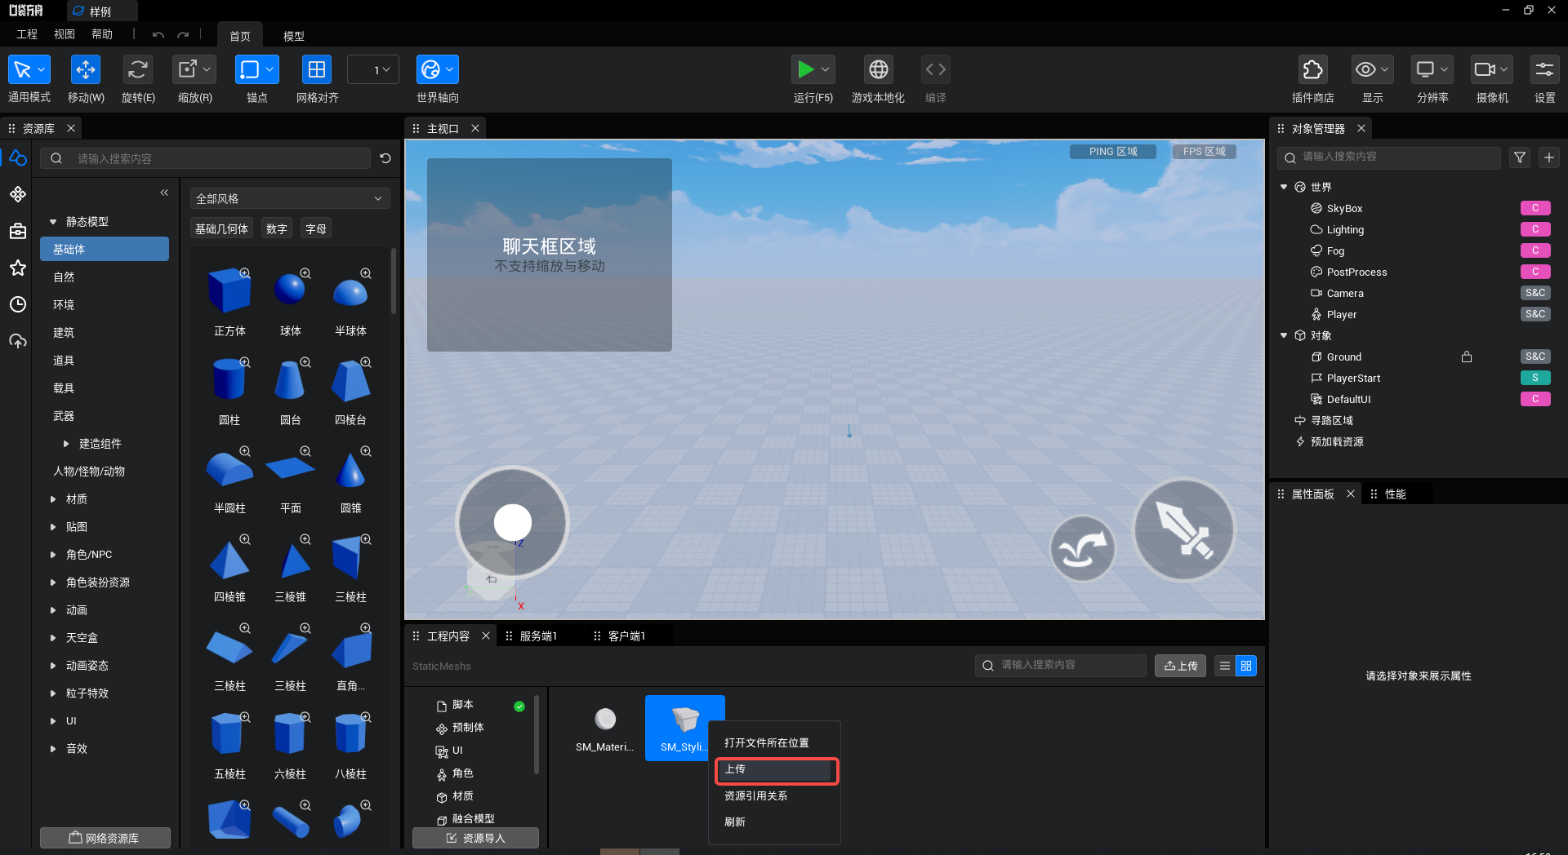
Task: Click 刷新 in the context menu
Action: pyautogui.click(x=735, y=822)
